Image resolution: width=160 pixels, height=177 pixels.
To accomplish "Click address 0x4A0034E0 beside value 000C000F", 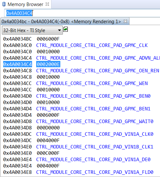I will point(17,153).
